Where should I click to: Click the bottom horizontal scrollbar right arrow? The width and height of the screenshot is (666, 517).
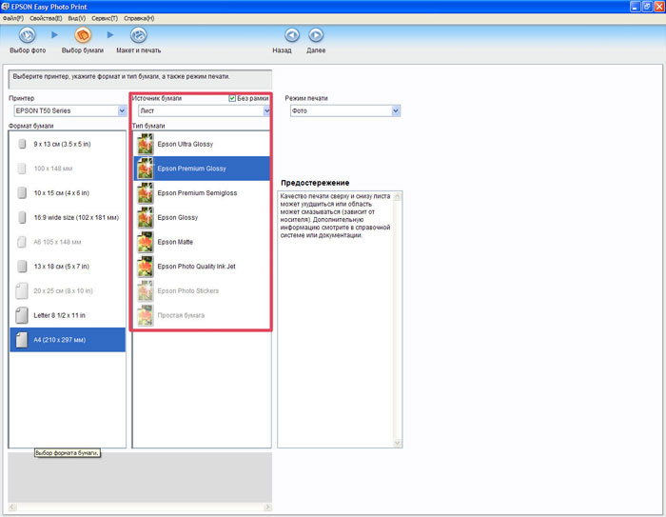(x=267, y=507)
